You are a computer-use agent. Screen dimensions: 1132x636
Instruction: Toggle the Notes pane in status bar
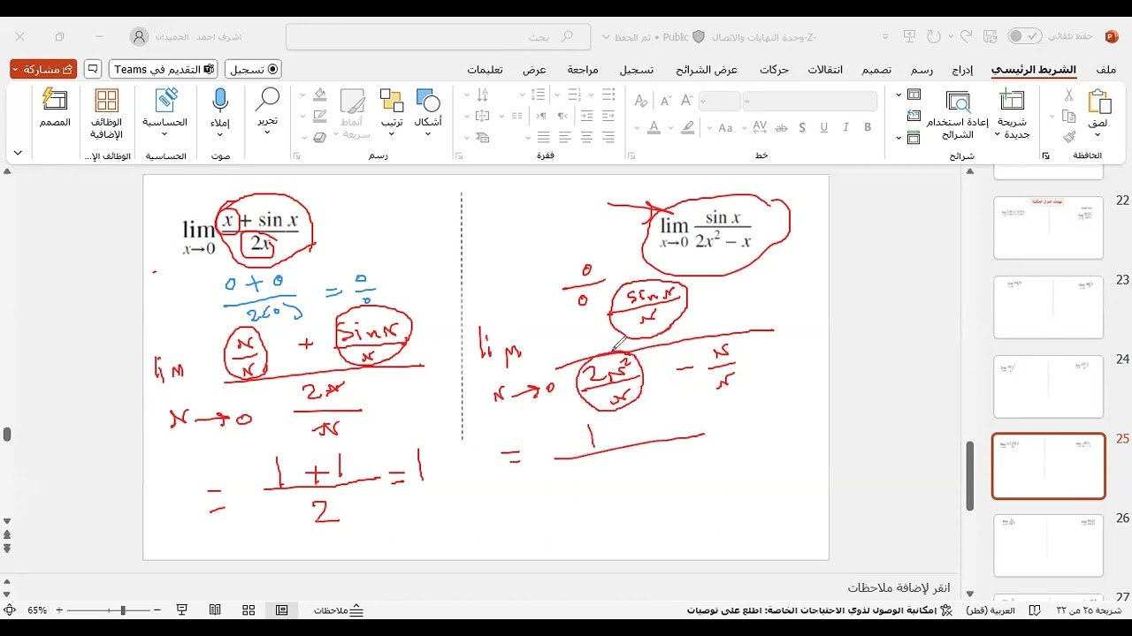tap(339, 610)
